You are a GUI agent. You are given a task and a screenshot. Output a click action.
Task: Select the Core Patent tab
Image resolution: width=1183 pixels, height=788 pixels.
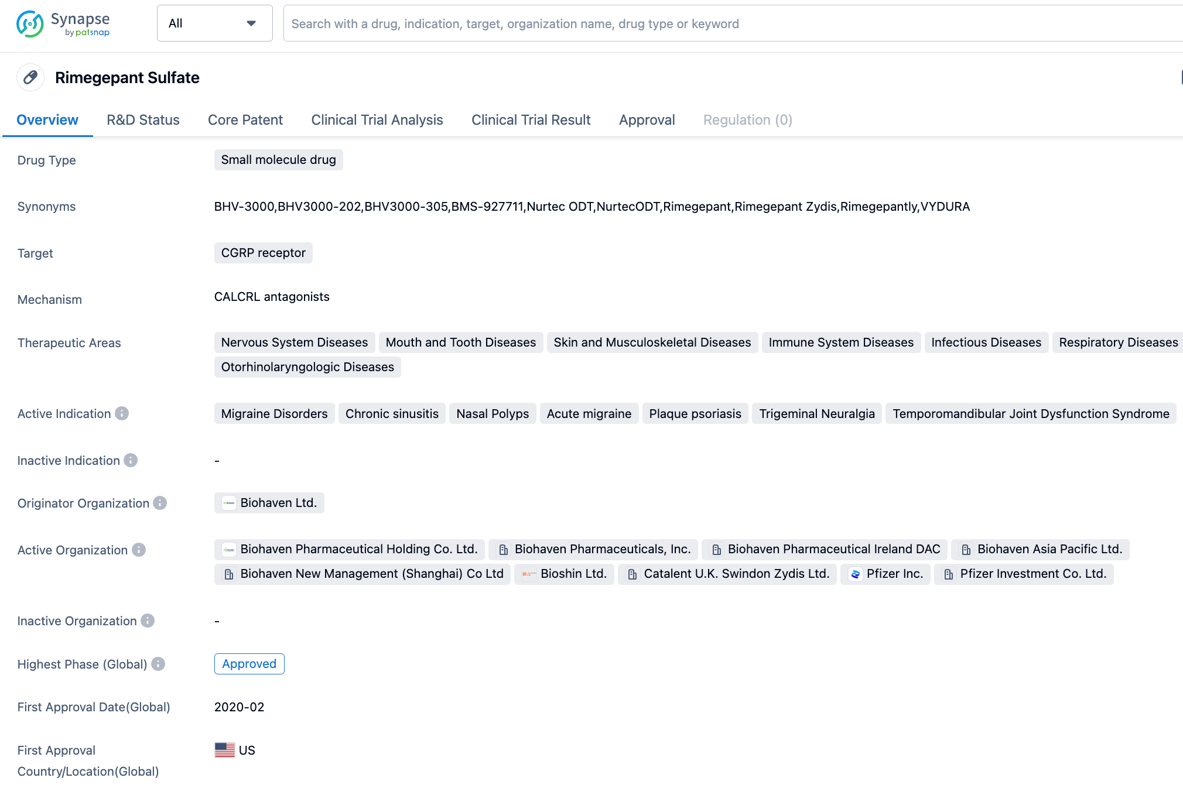[245, 119]
